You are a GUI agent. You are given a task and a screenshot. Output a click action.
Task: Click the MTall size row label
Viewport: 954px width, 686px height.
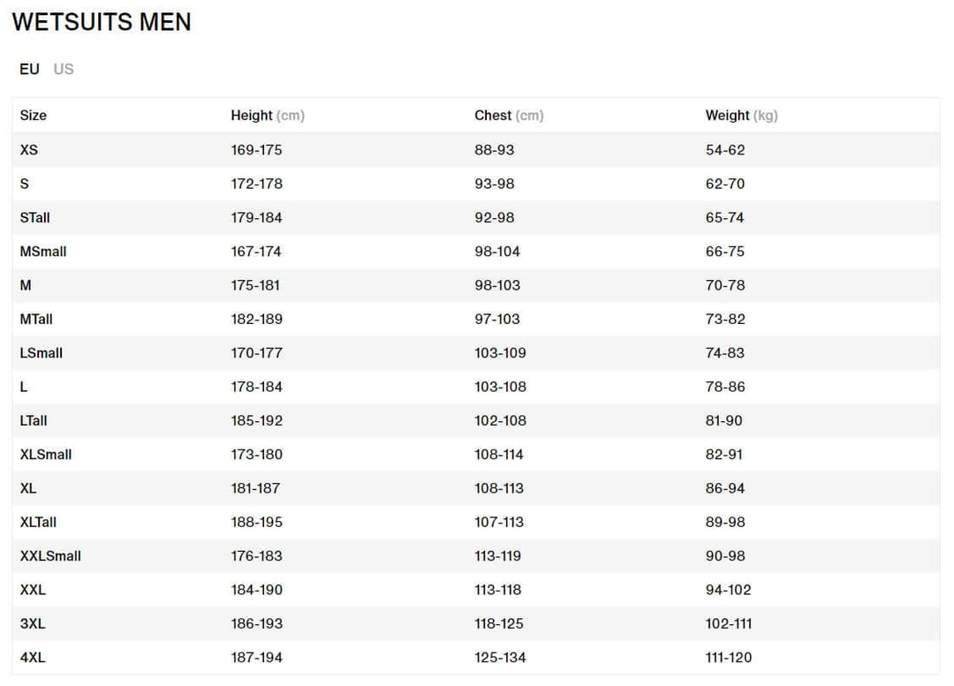[x=36, y=319]
